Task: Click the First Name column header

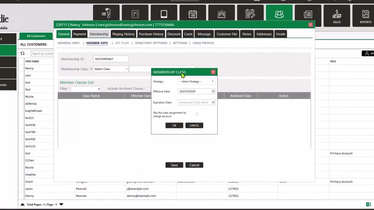Action: (32, 61)
